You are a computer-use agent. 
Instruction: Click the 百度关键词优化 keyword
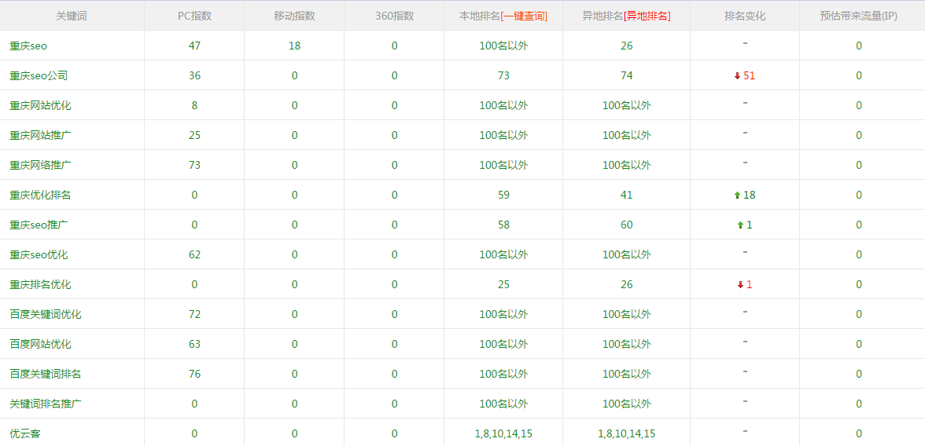coord(45,315)
